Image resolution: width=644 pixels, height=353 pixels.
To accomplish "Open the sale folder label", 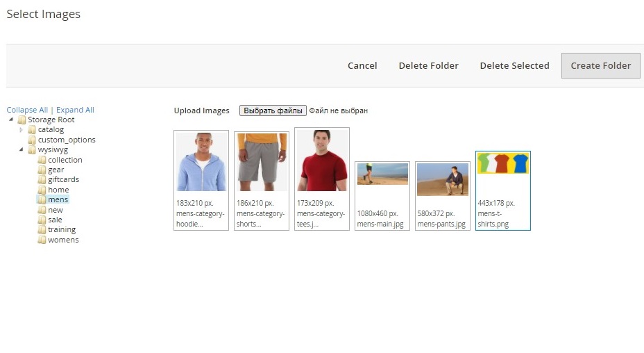I will point(55,220).
